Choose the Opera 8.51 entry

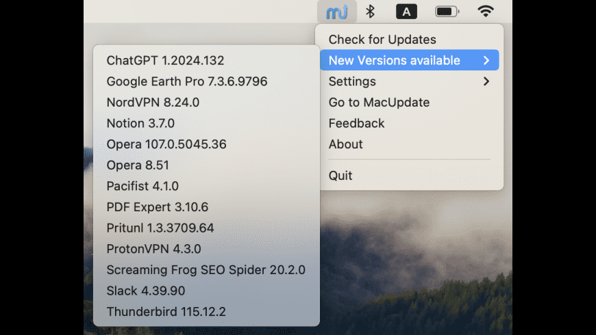click(206, 165)
